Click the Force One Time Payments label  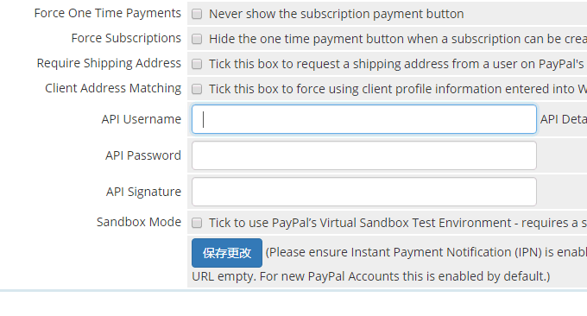(107, 13)
